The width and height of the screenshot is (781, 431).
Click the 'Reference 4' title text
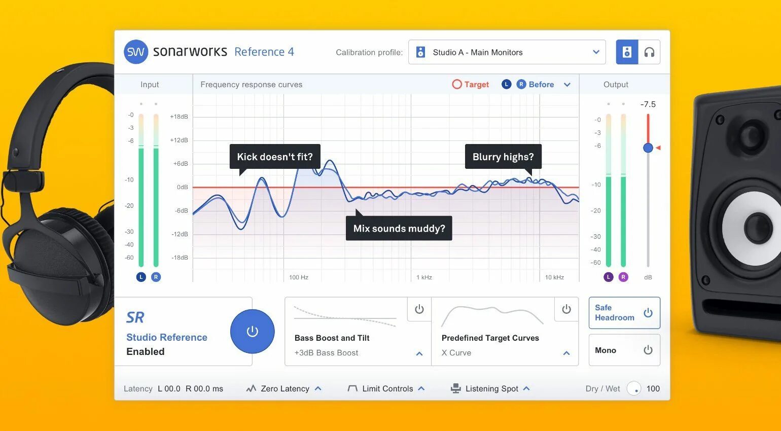pos(264,52)
